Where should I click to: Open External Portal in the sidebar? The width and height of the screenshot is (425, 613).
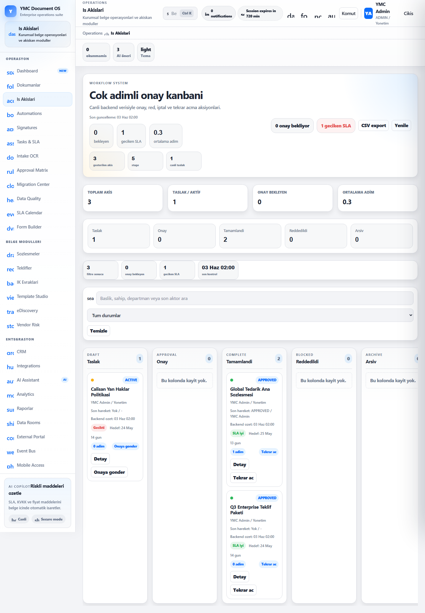[37, 437]
